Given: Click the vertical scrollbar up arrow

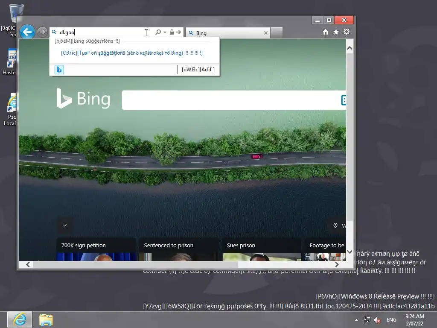Looking at the screenshot, I should point(350,48).
